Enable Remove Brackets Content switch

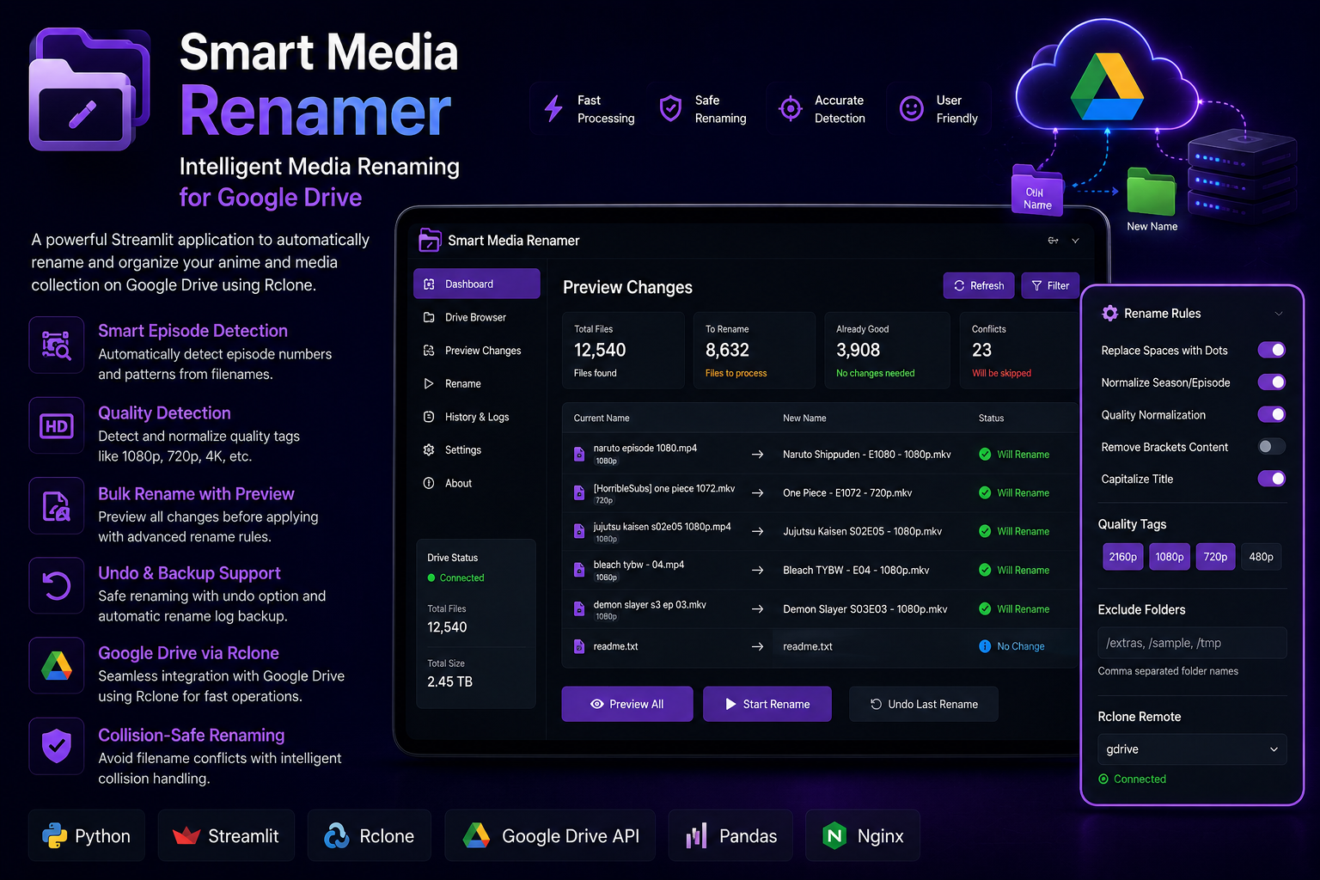tap(1272, 446)
